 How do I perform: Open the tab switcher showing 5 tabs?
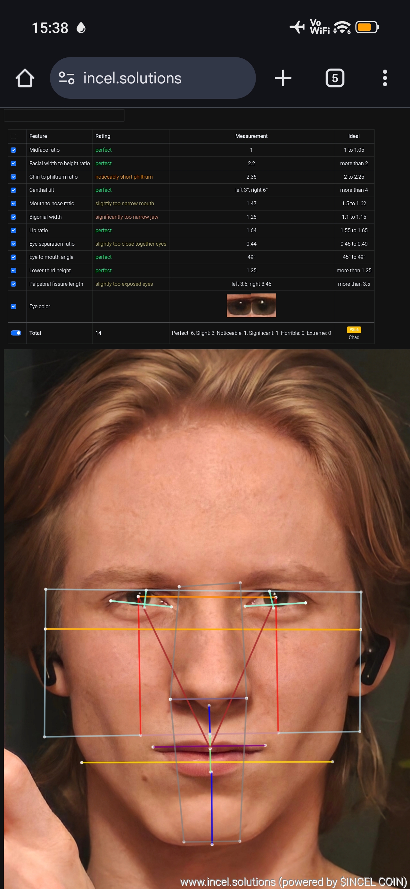334,78
